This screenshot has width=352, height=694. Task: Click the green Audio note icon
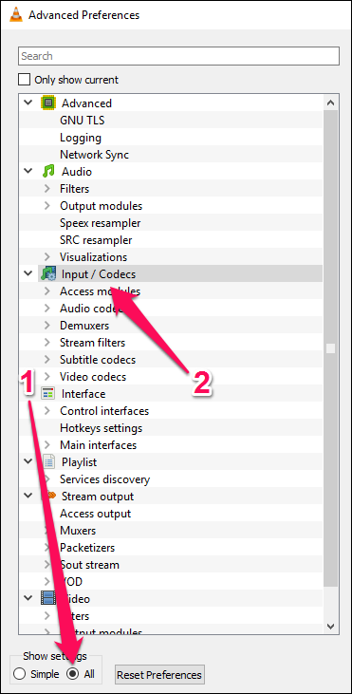[x=47, y=171]
